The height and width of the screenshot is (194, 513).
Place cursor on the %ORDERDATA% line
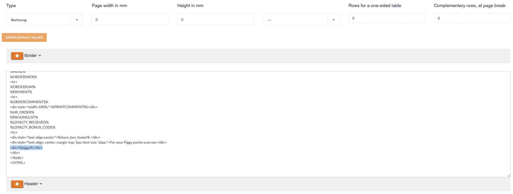click(23, 77)
